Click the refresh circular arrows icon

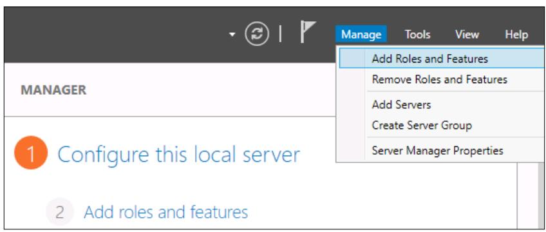[x=257, y=34]
